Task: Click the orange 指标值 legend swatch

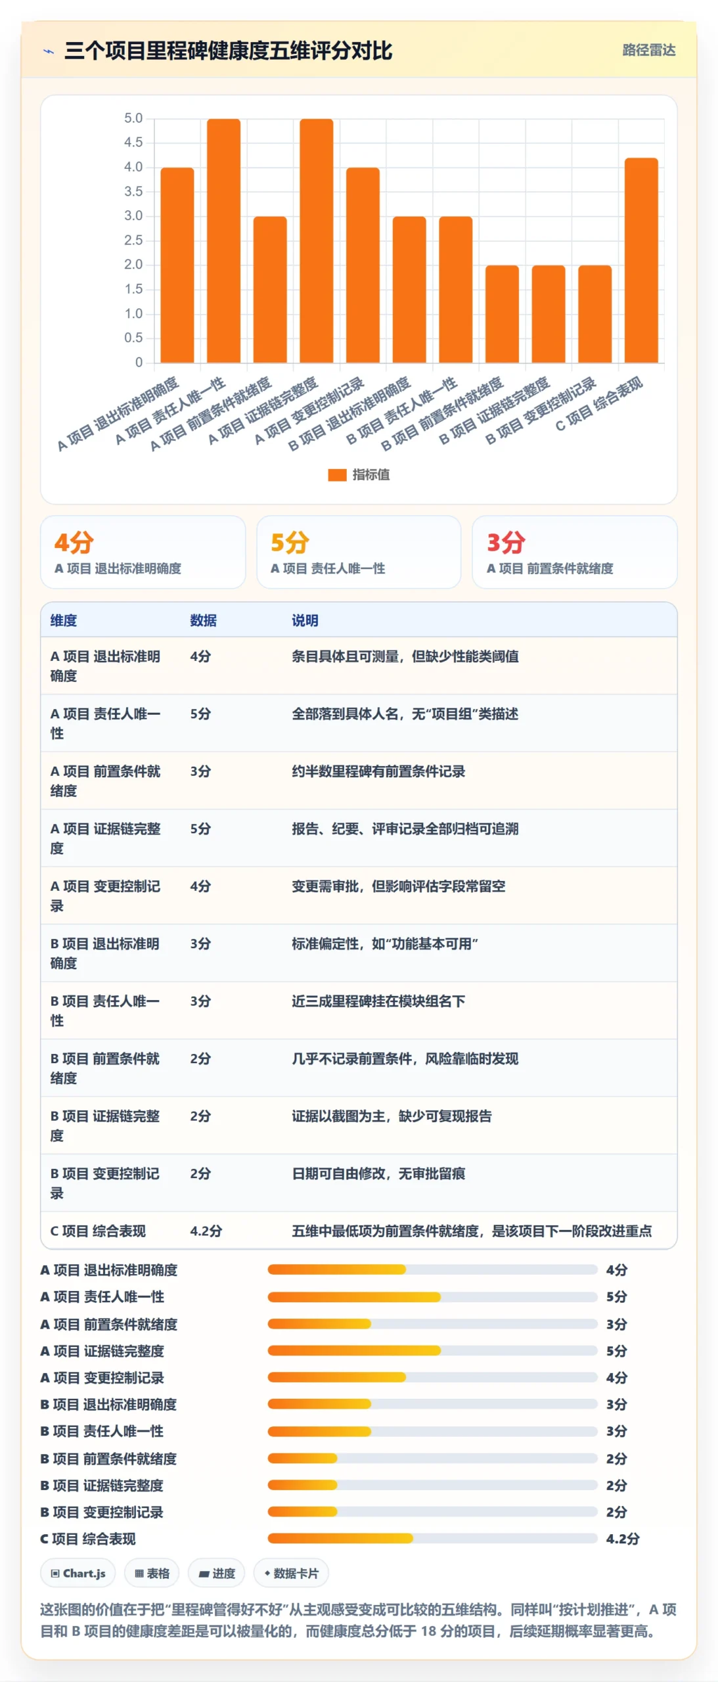Action: [x=337, y=474]
